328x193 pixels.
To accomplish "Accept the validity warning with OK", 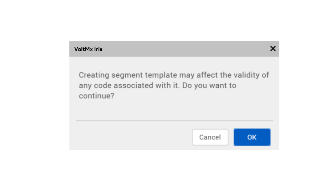I will tap(252, 137).
